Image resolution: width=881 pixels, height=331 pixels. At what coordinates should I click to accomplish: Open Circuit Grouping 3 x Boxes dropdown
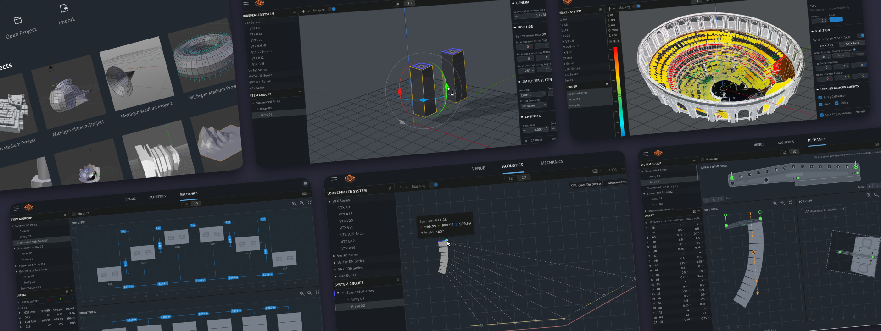pos(534,105)
